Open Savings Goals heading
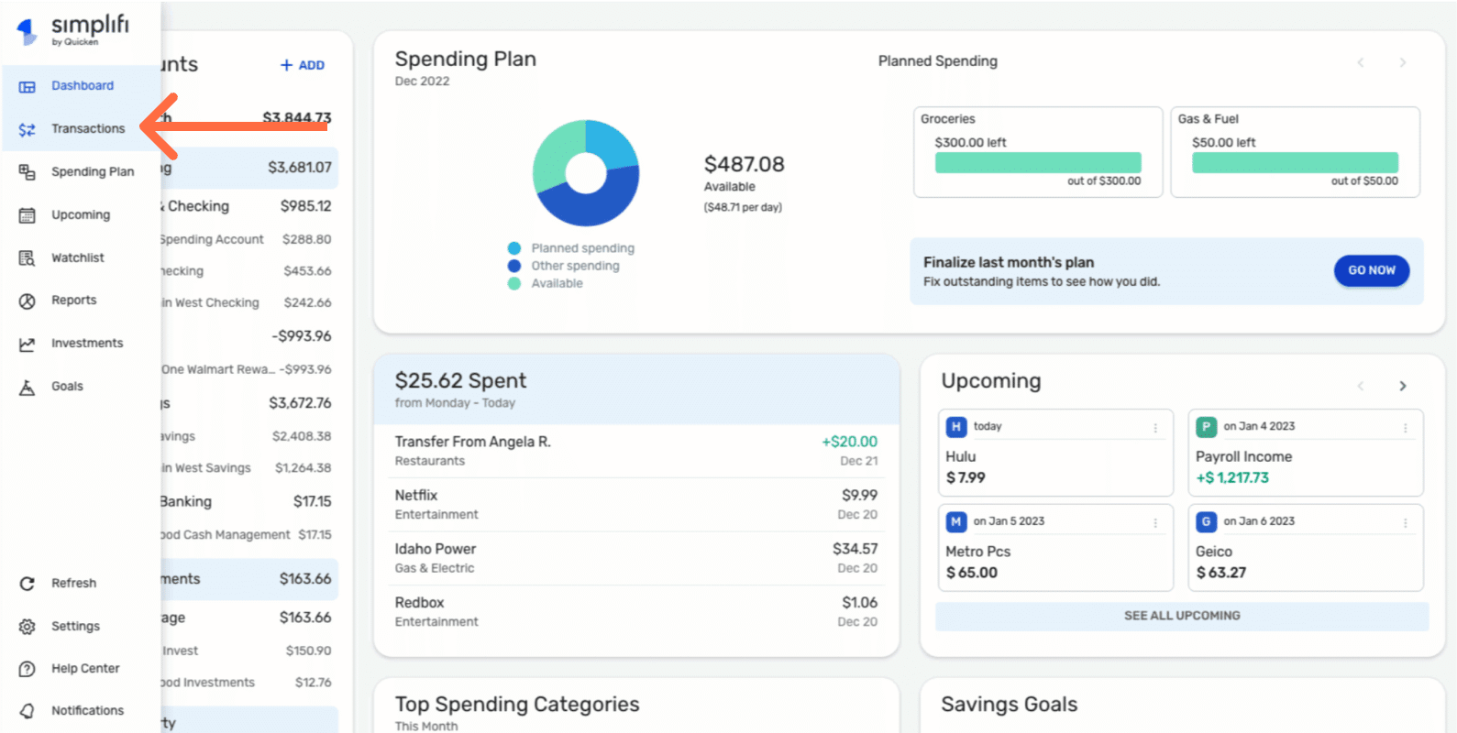Image resolution: width=1457 pixels, height=733 pixels. pos(1009,705)
